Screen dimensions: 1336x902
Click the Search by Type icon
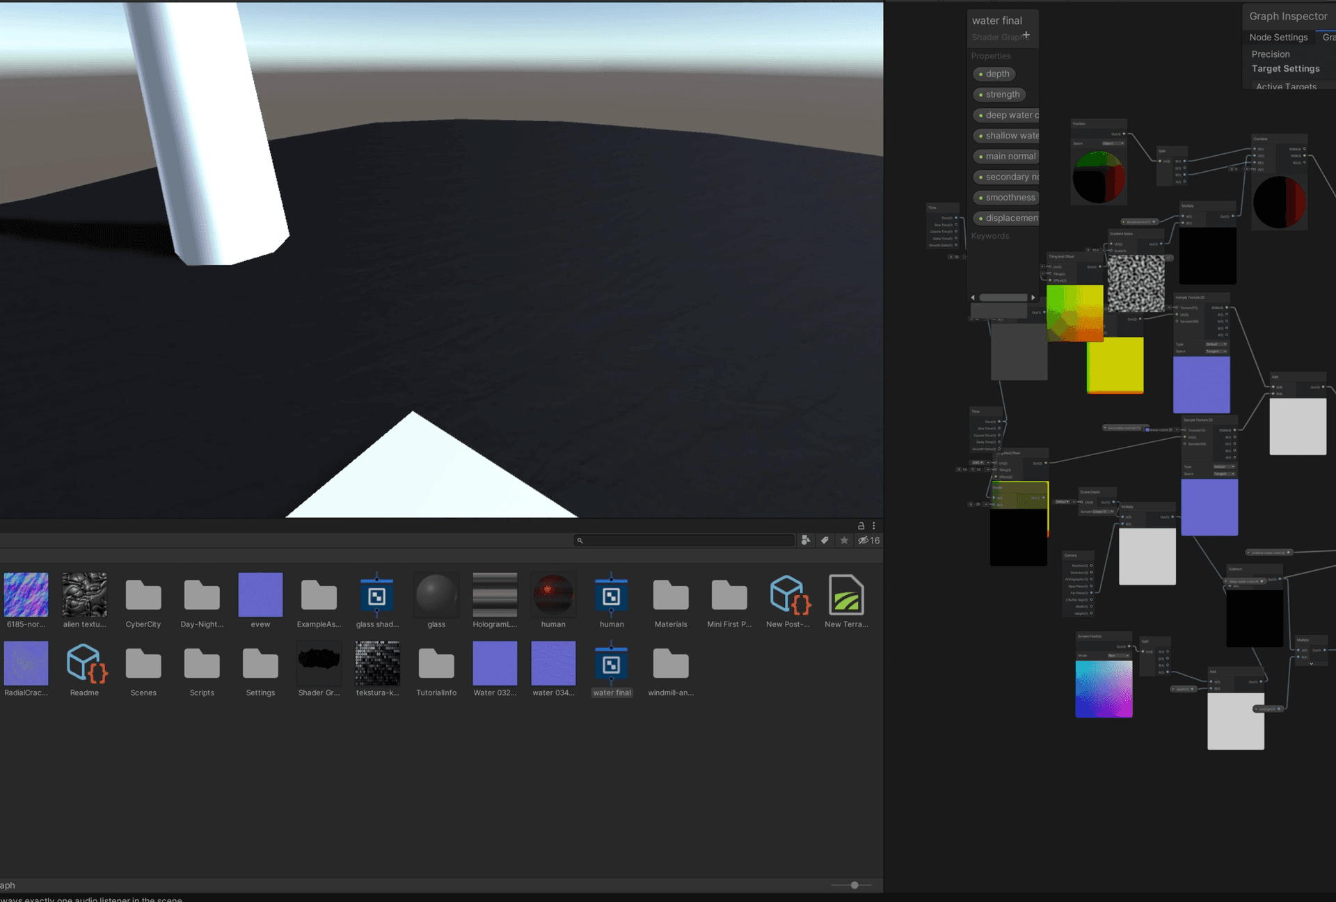tap(806, 540)
